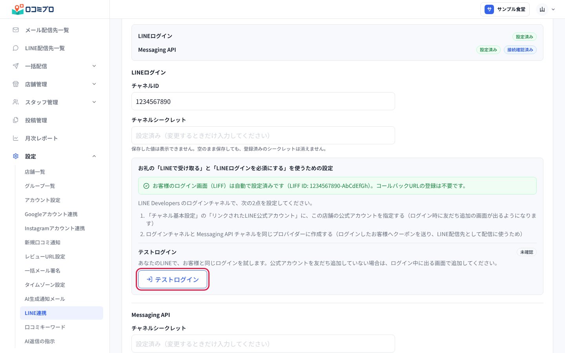This screenshot has width=565, height=353.
Task: Click the green check icon in LIFF notice
Action: pos(146,186)
